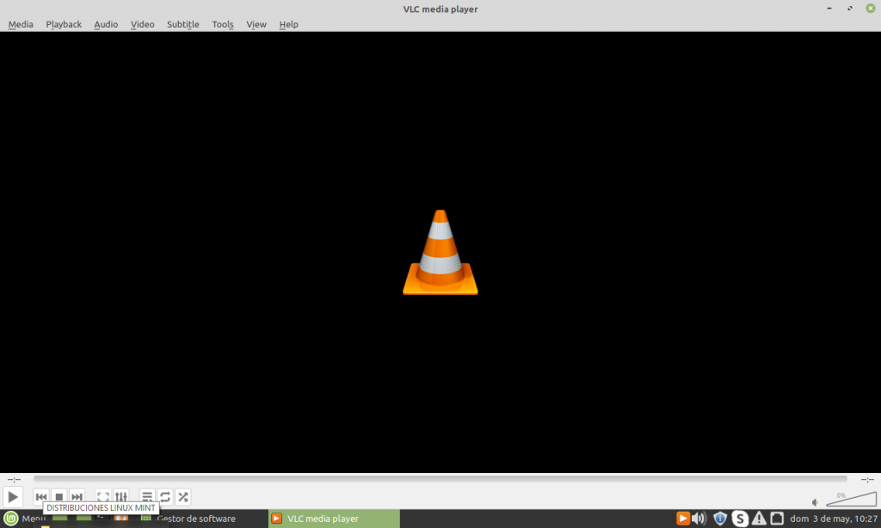This screenshot has height=528, width=881.
Task: Select VLC media player taskbar entry
Action: pyautogui.click(x=334, y=519)
